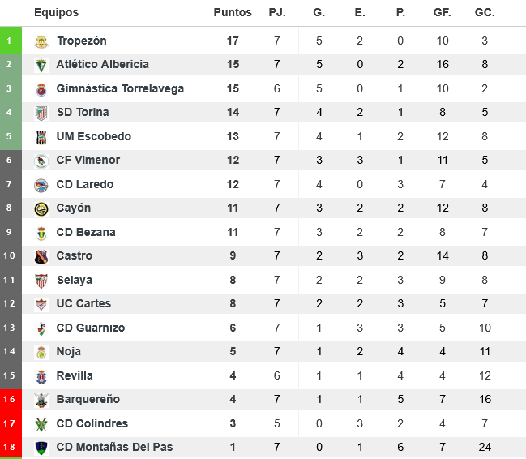Click the Gimnástica Torrelavega crest icon

click(41, 89)
